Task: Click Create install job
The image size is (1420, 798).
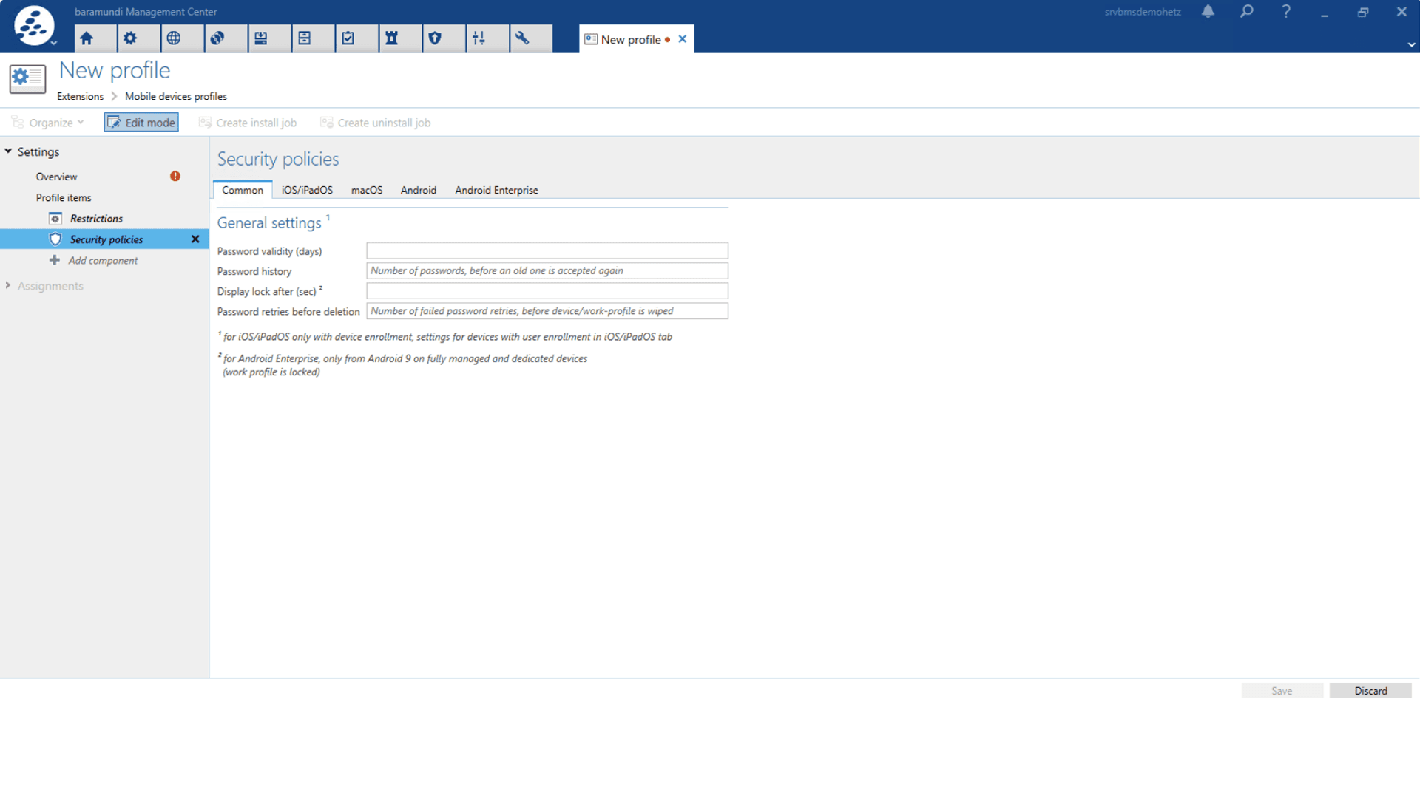Action: pos(248,123)
